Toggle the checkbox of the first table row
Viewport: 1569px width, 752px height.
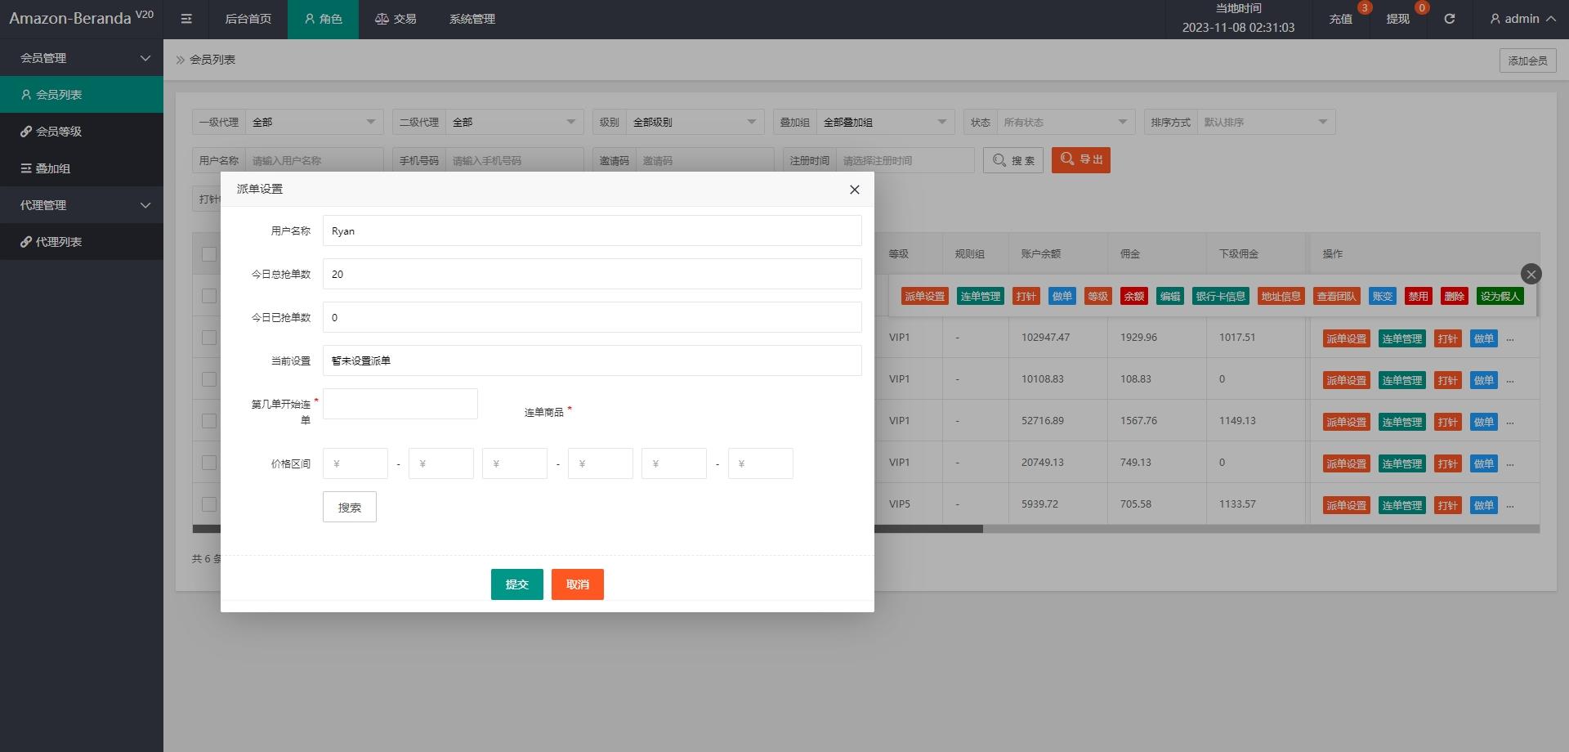tap(209, 296)
